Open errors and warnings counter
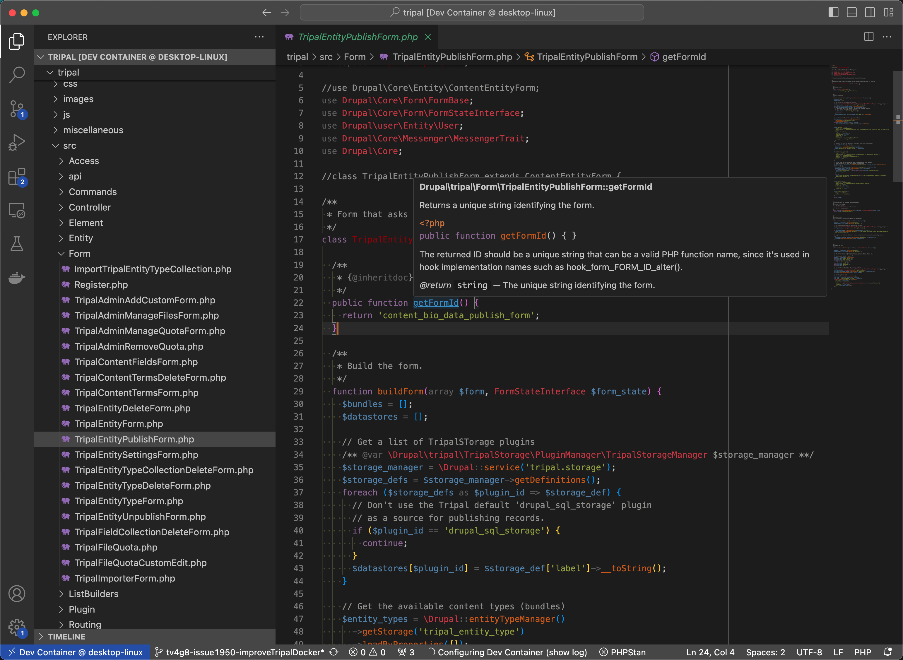The image size is (903, 660). [367, 652]
